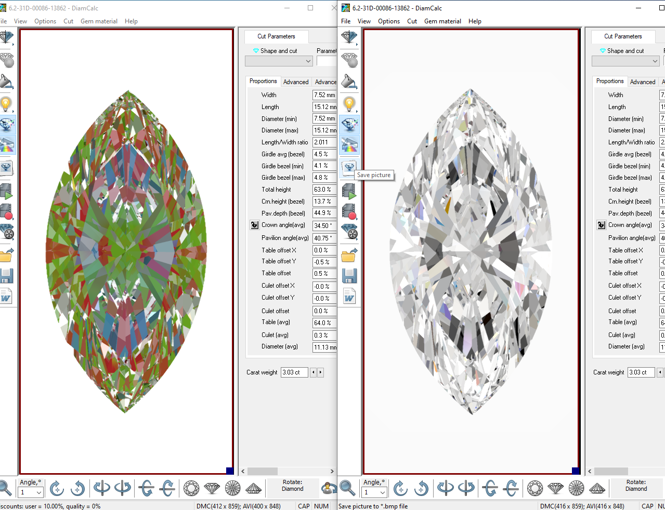Viewport: 665px width, 510px height.
Task: Open File menu in right window
Action: [x=346, y=21]
